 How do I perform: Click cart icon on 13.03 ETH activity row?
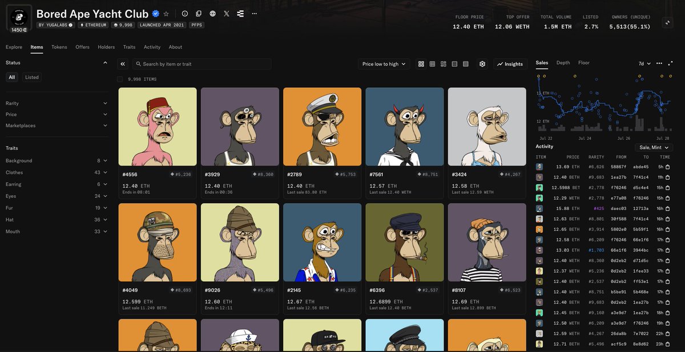click(x=667, y=250)
